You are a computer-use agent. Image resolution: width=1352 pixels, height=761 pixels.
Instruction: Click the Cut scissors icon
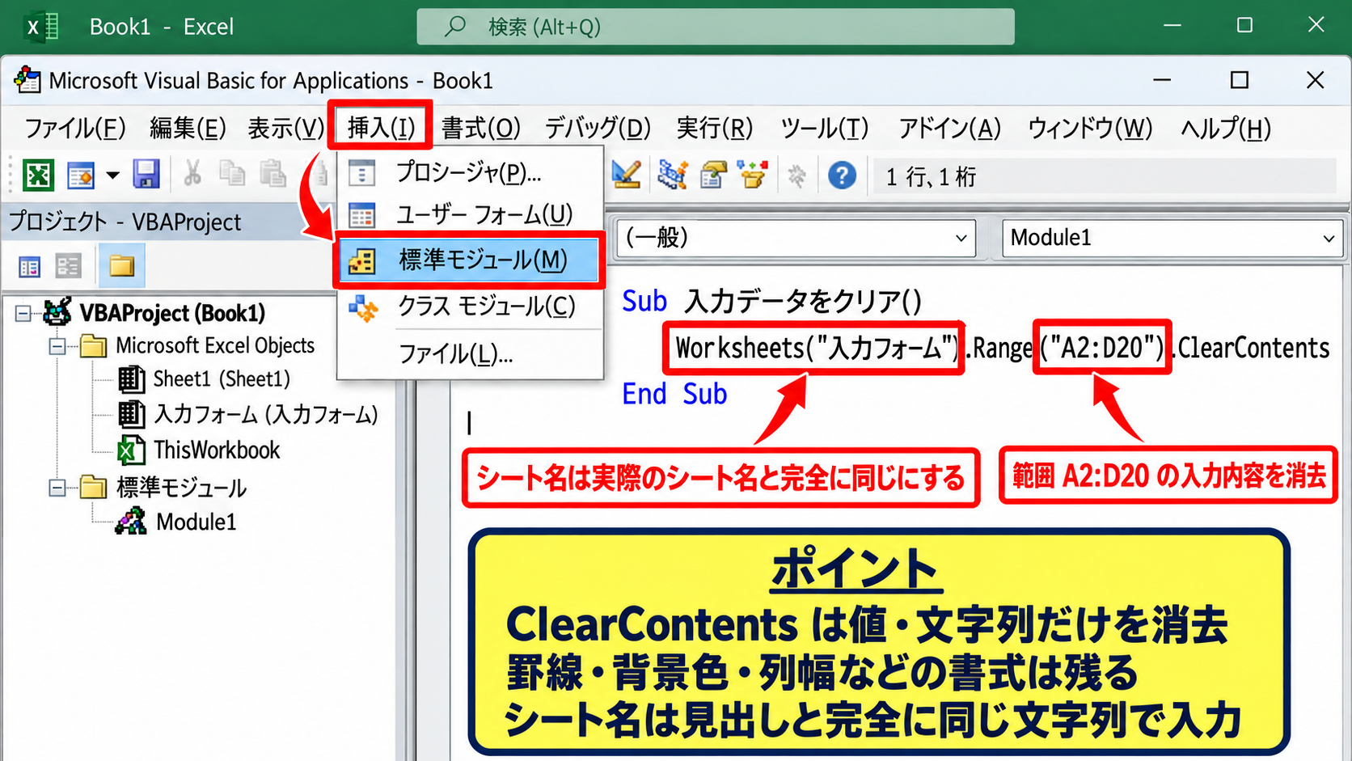point(192,174)
